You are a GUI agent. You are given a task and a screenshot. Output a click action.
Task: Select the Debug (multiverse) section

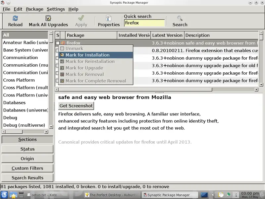click(x=25, y=125)
